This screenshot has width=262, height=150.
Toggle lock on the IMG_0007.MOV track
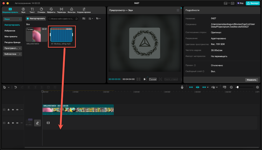pos(9,110)
